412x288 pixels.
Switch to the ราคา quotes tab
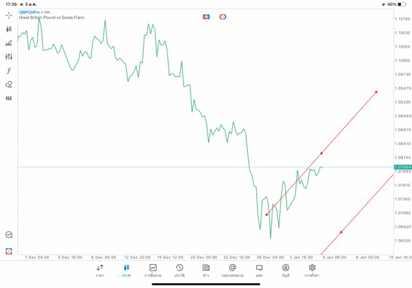100,270
